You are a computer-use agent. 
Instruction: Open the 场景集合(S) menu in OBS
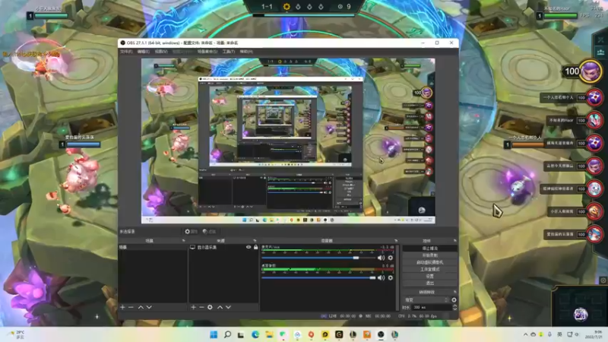207,52
